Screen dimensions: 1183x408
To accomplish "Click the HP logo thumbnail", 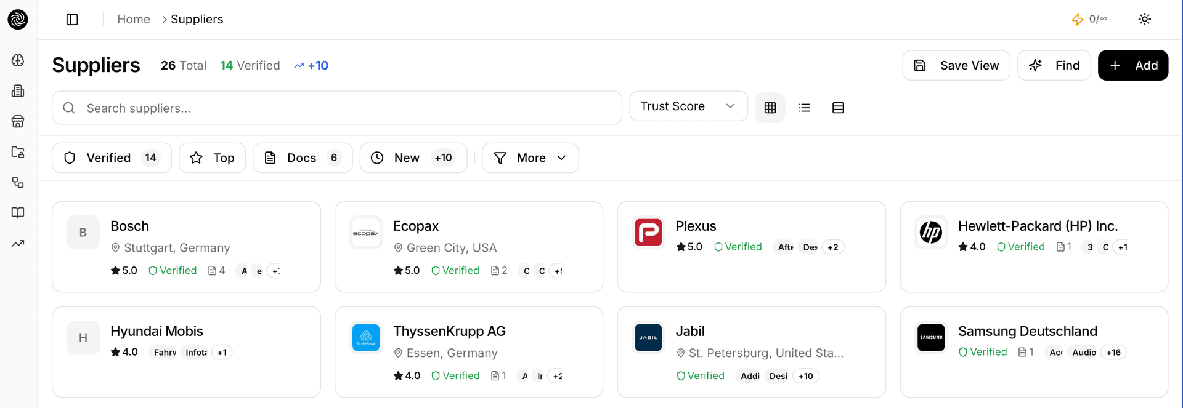I will pos(931,233).
